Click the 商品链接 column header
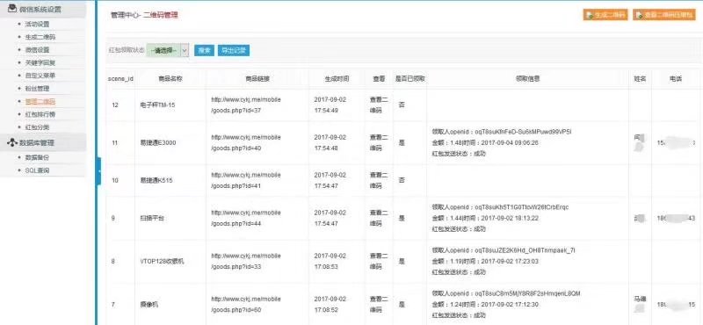This screenshot has height=325, width=703. (x=257, y=78)
